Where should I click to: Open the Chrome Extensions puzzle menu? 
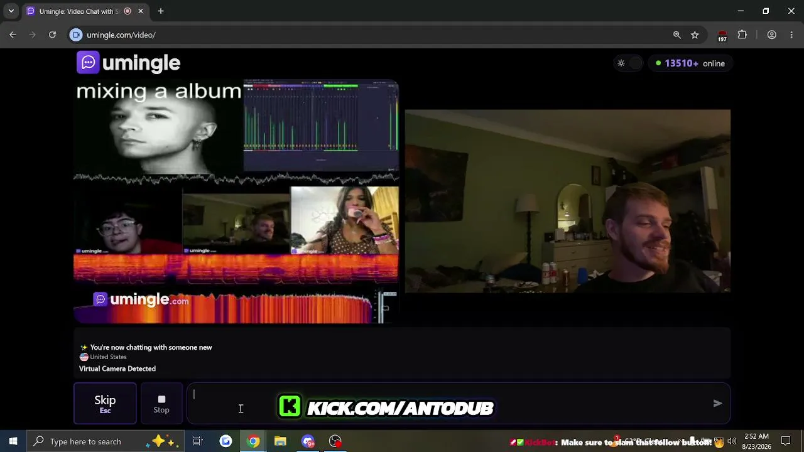click(x=742, y=35)
